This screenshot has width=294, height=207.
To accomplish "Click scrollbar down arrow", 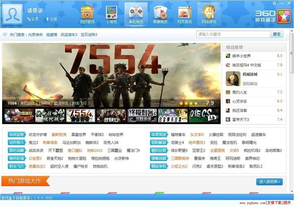I will [292, 191].
